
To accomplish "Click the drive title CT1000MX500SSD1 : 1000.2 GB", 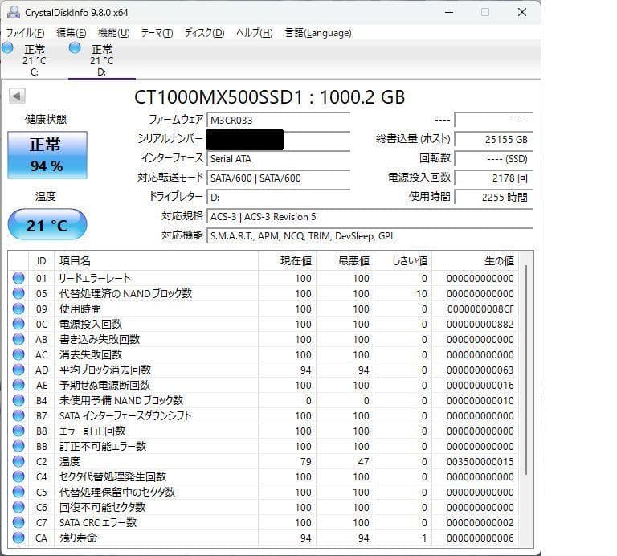I will (x=270, y=96).
